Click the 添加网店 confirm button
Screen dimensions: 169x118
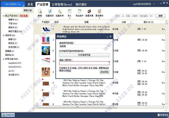105,72
